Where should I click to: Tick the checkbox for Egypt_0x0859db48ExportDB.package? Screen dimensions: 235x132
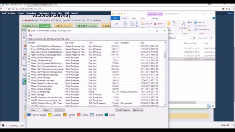point(29,46)
